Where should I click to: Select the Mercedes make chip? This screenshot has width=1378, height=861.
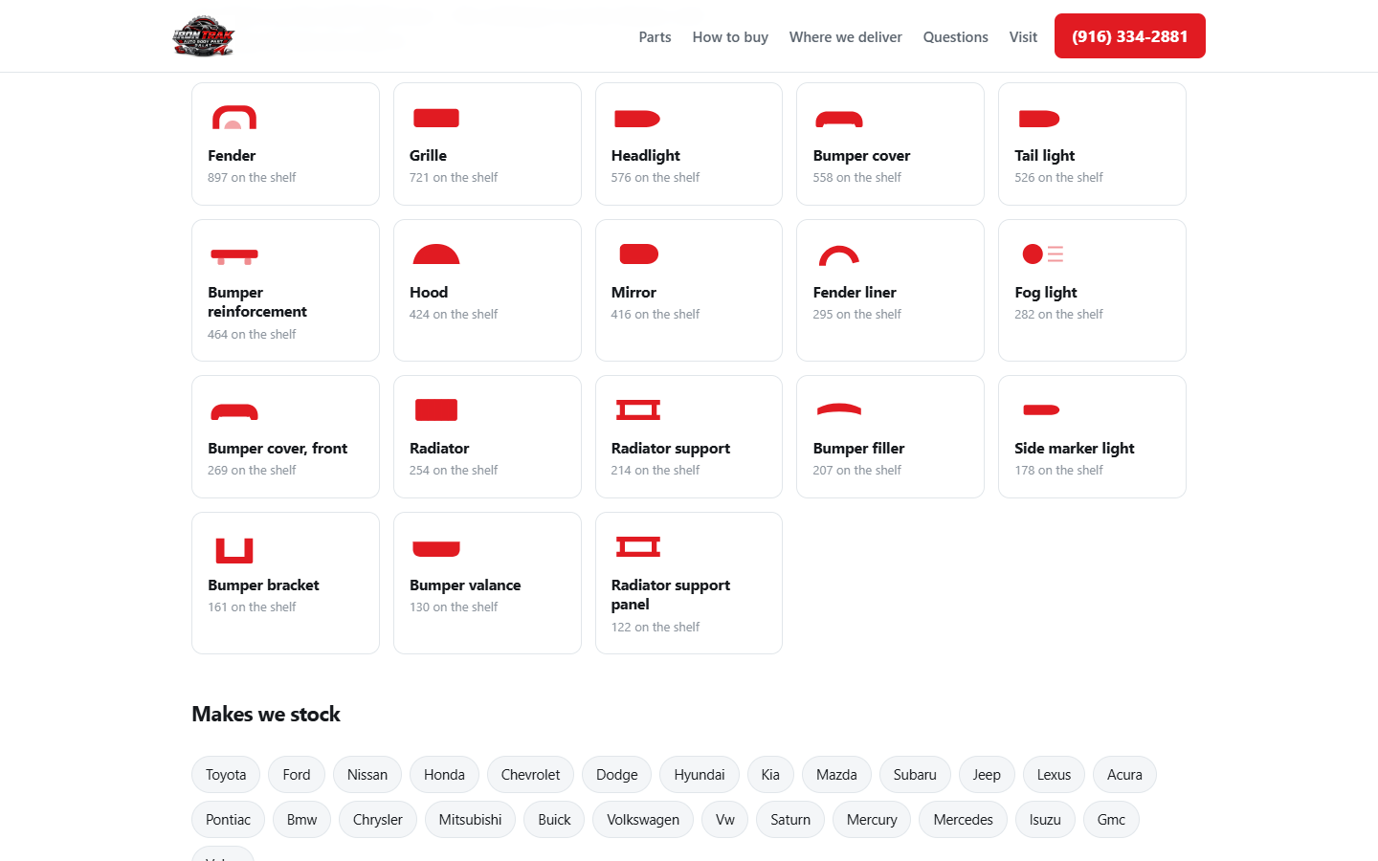(x=963, y=820)
